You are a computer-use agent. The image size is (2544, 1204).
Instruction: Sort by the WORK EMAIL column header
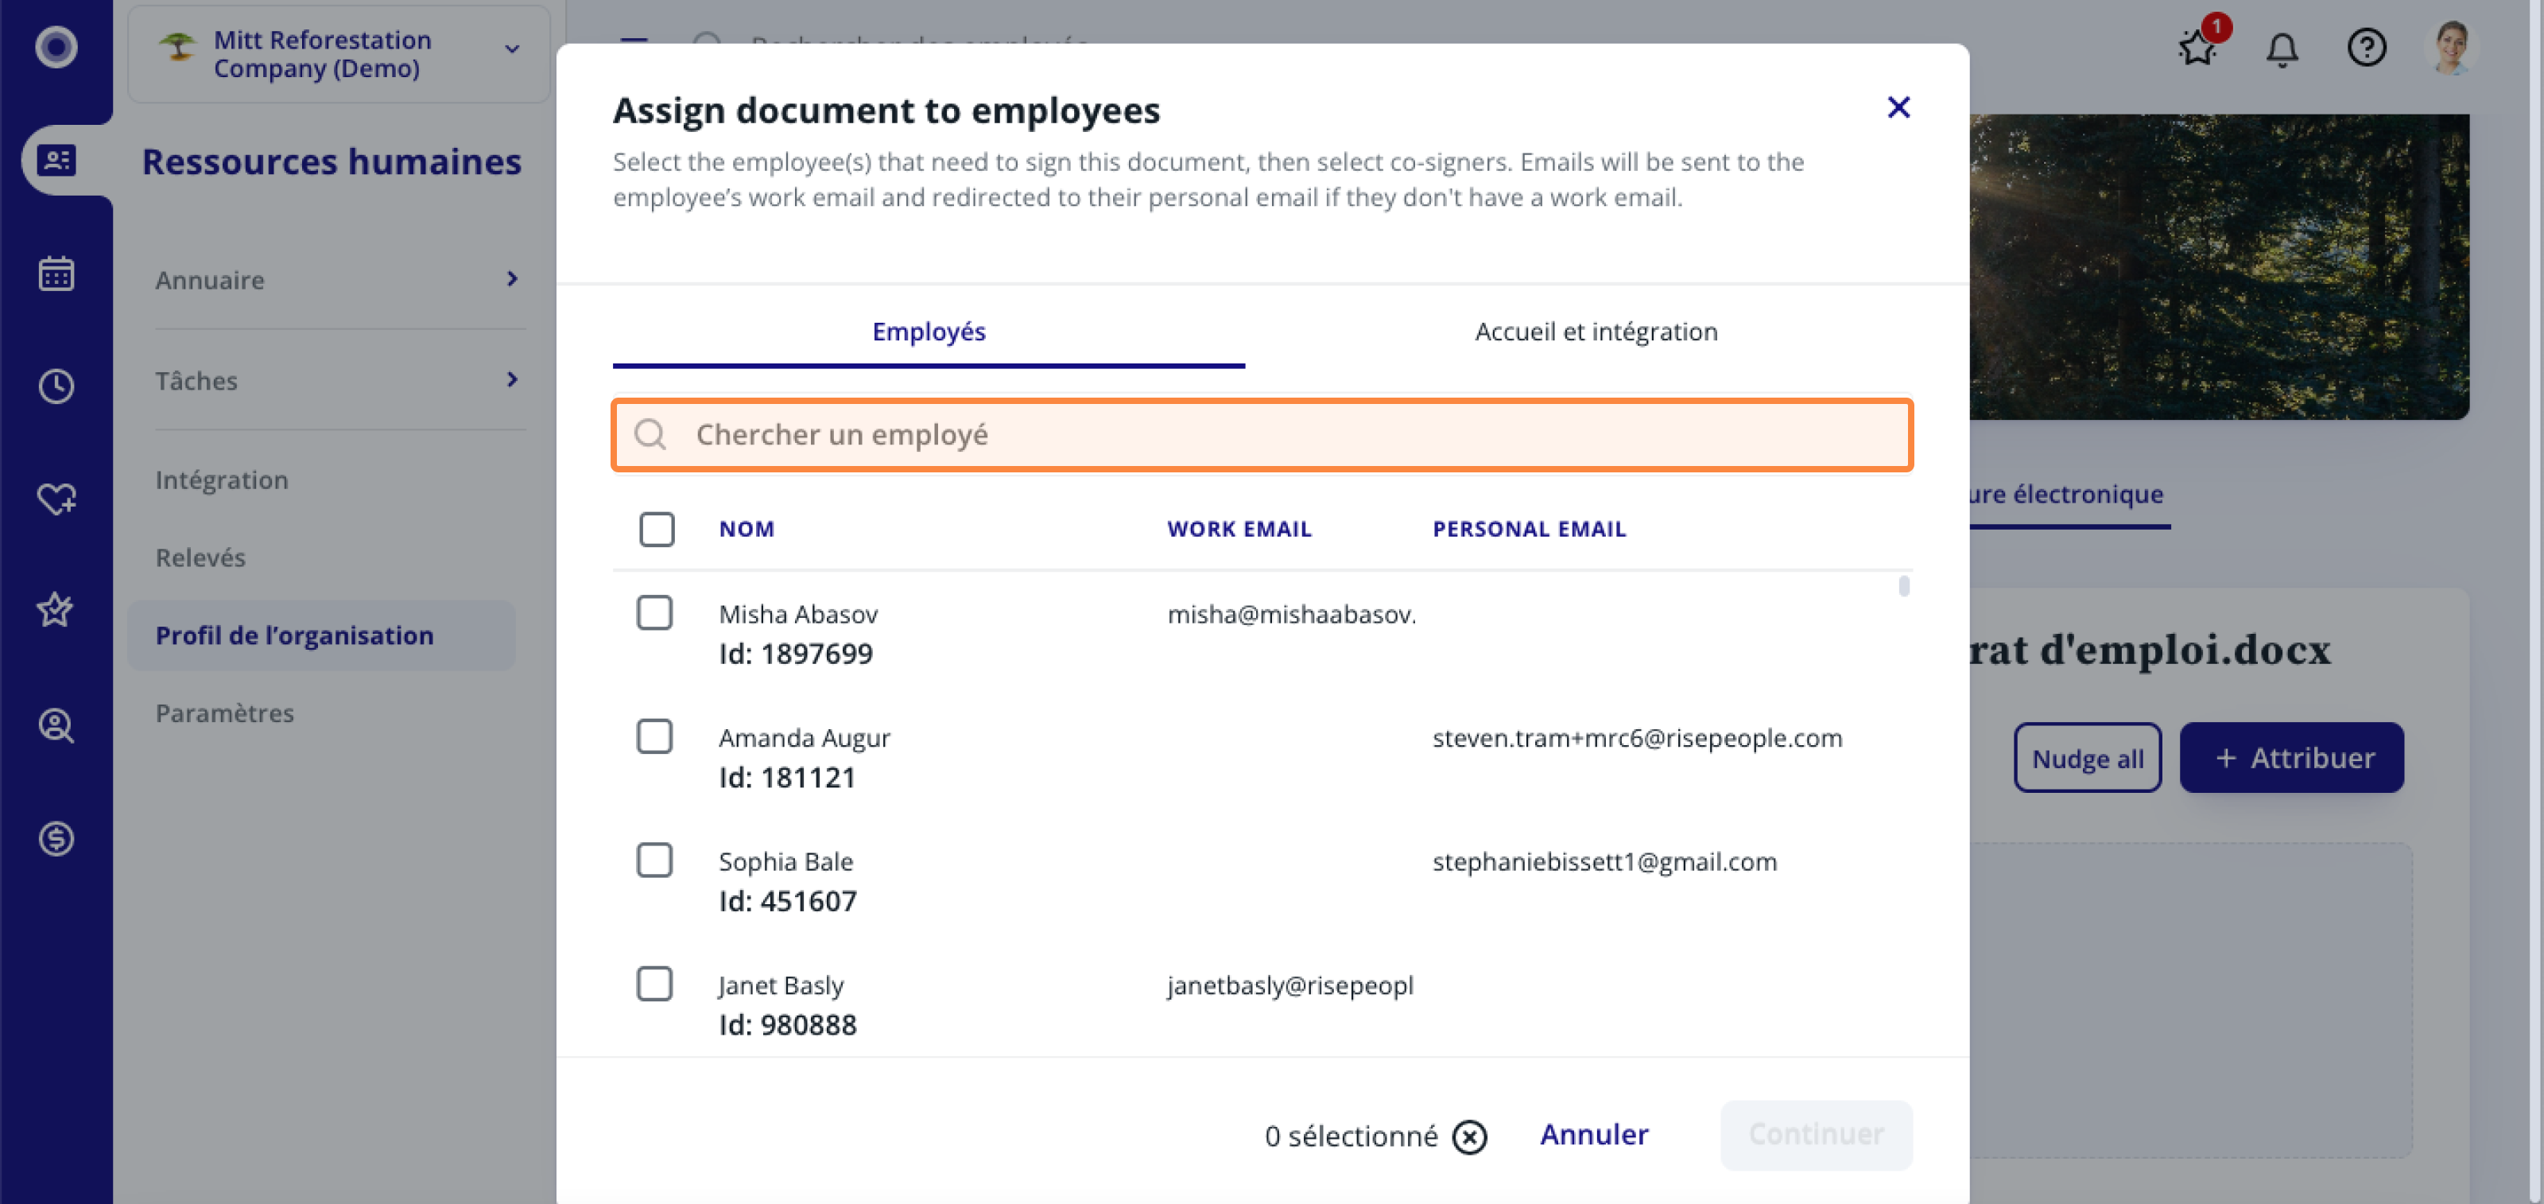click(1239, 530)
